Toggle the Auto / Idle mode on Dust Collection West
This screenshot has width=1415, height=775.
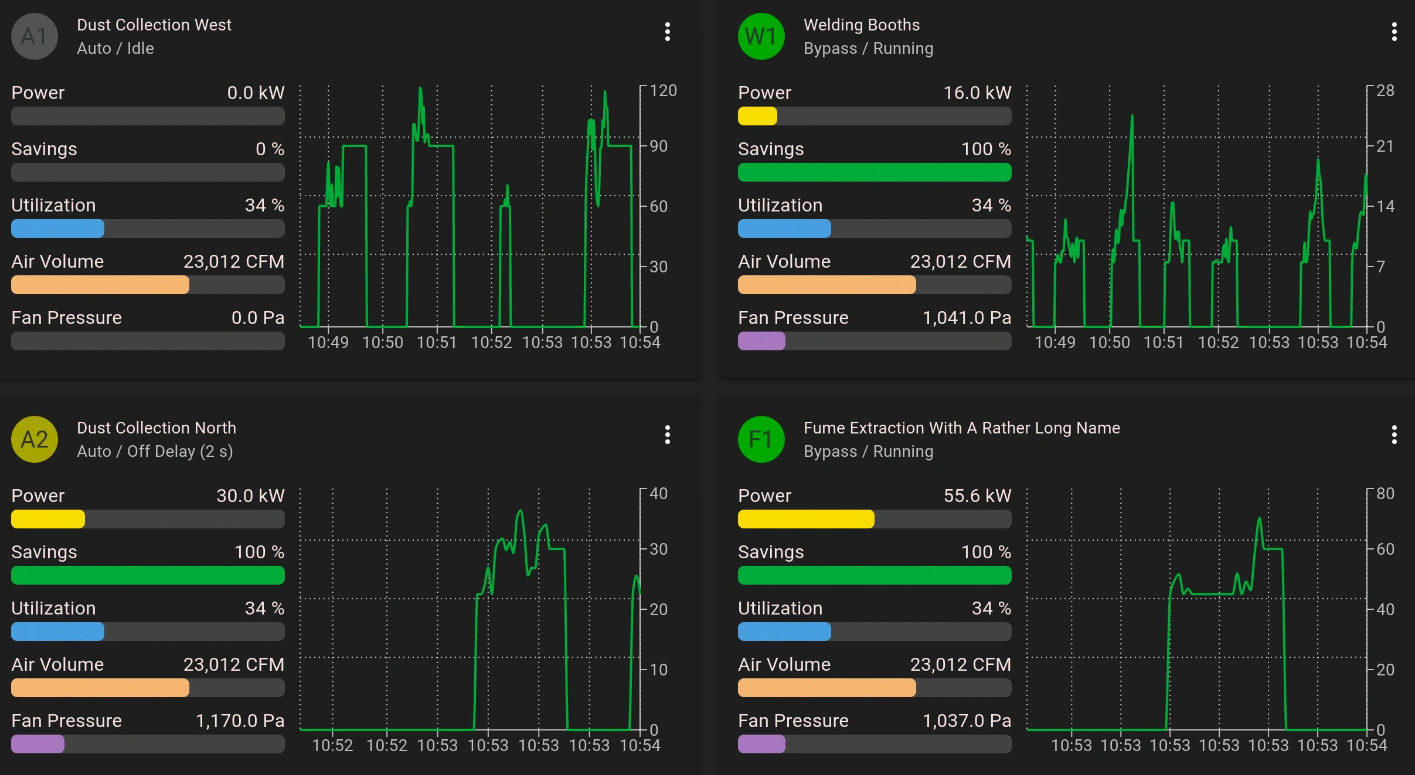point(115,49)
